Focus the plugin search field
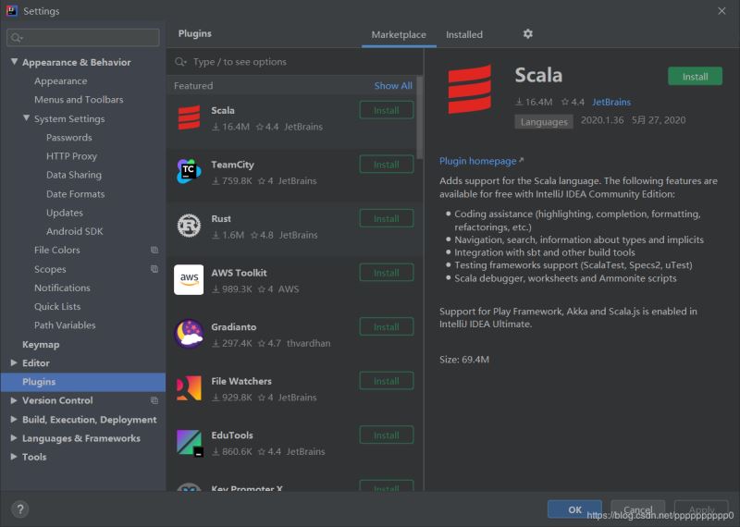Viewport: 740px width, 527px height. click(x=296, y=62)
